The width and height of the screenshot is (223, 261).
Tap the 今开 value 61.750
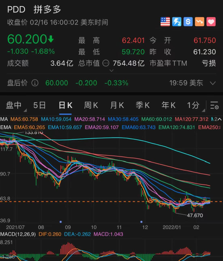[205, 40]
